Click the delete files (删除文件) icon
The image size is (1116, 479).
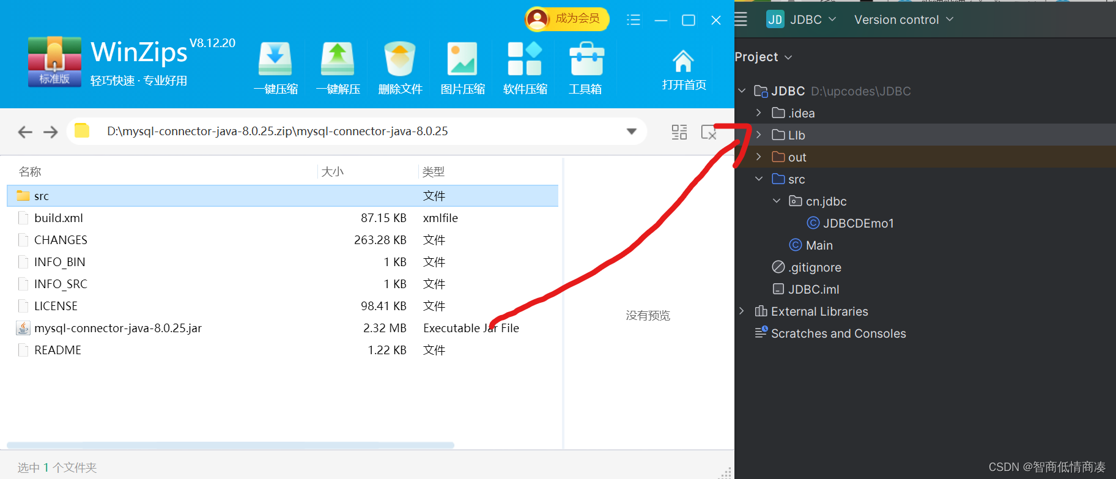[400, 68]
